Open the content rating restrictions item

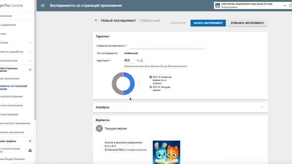[11, 105]
